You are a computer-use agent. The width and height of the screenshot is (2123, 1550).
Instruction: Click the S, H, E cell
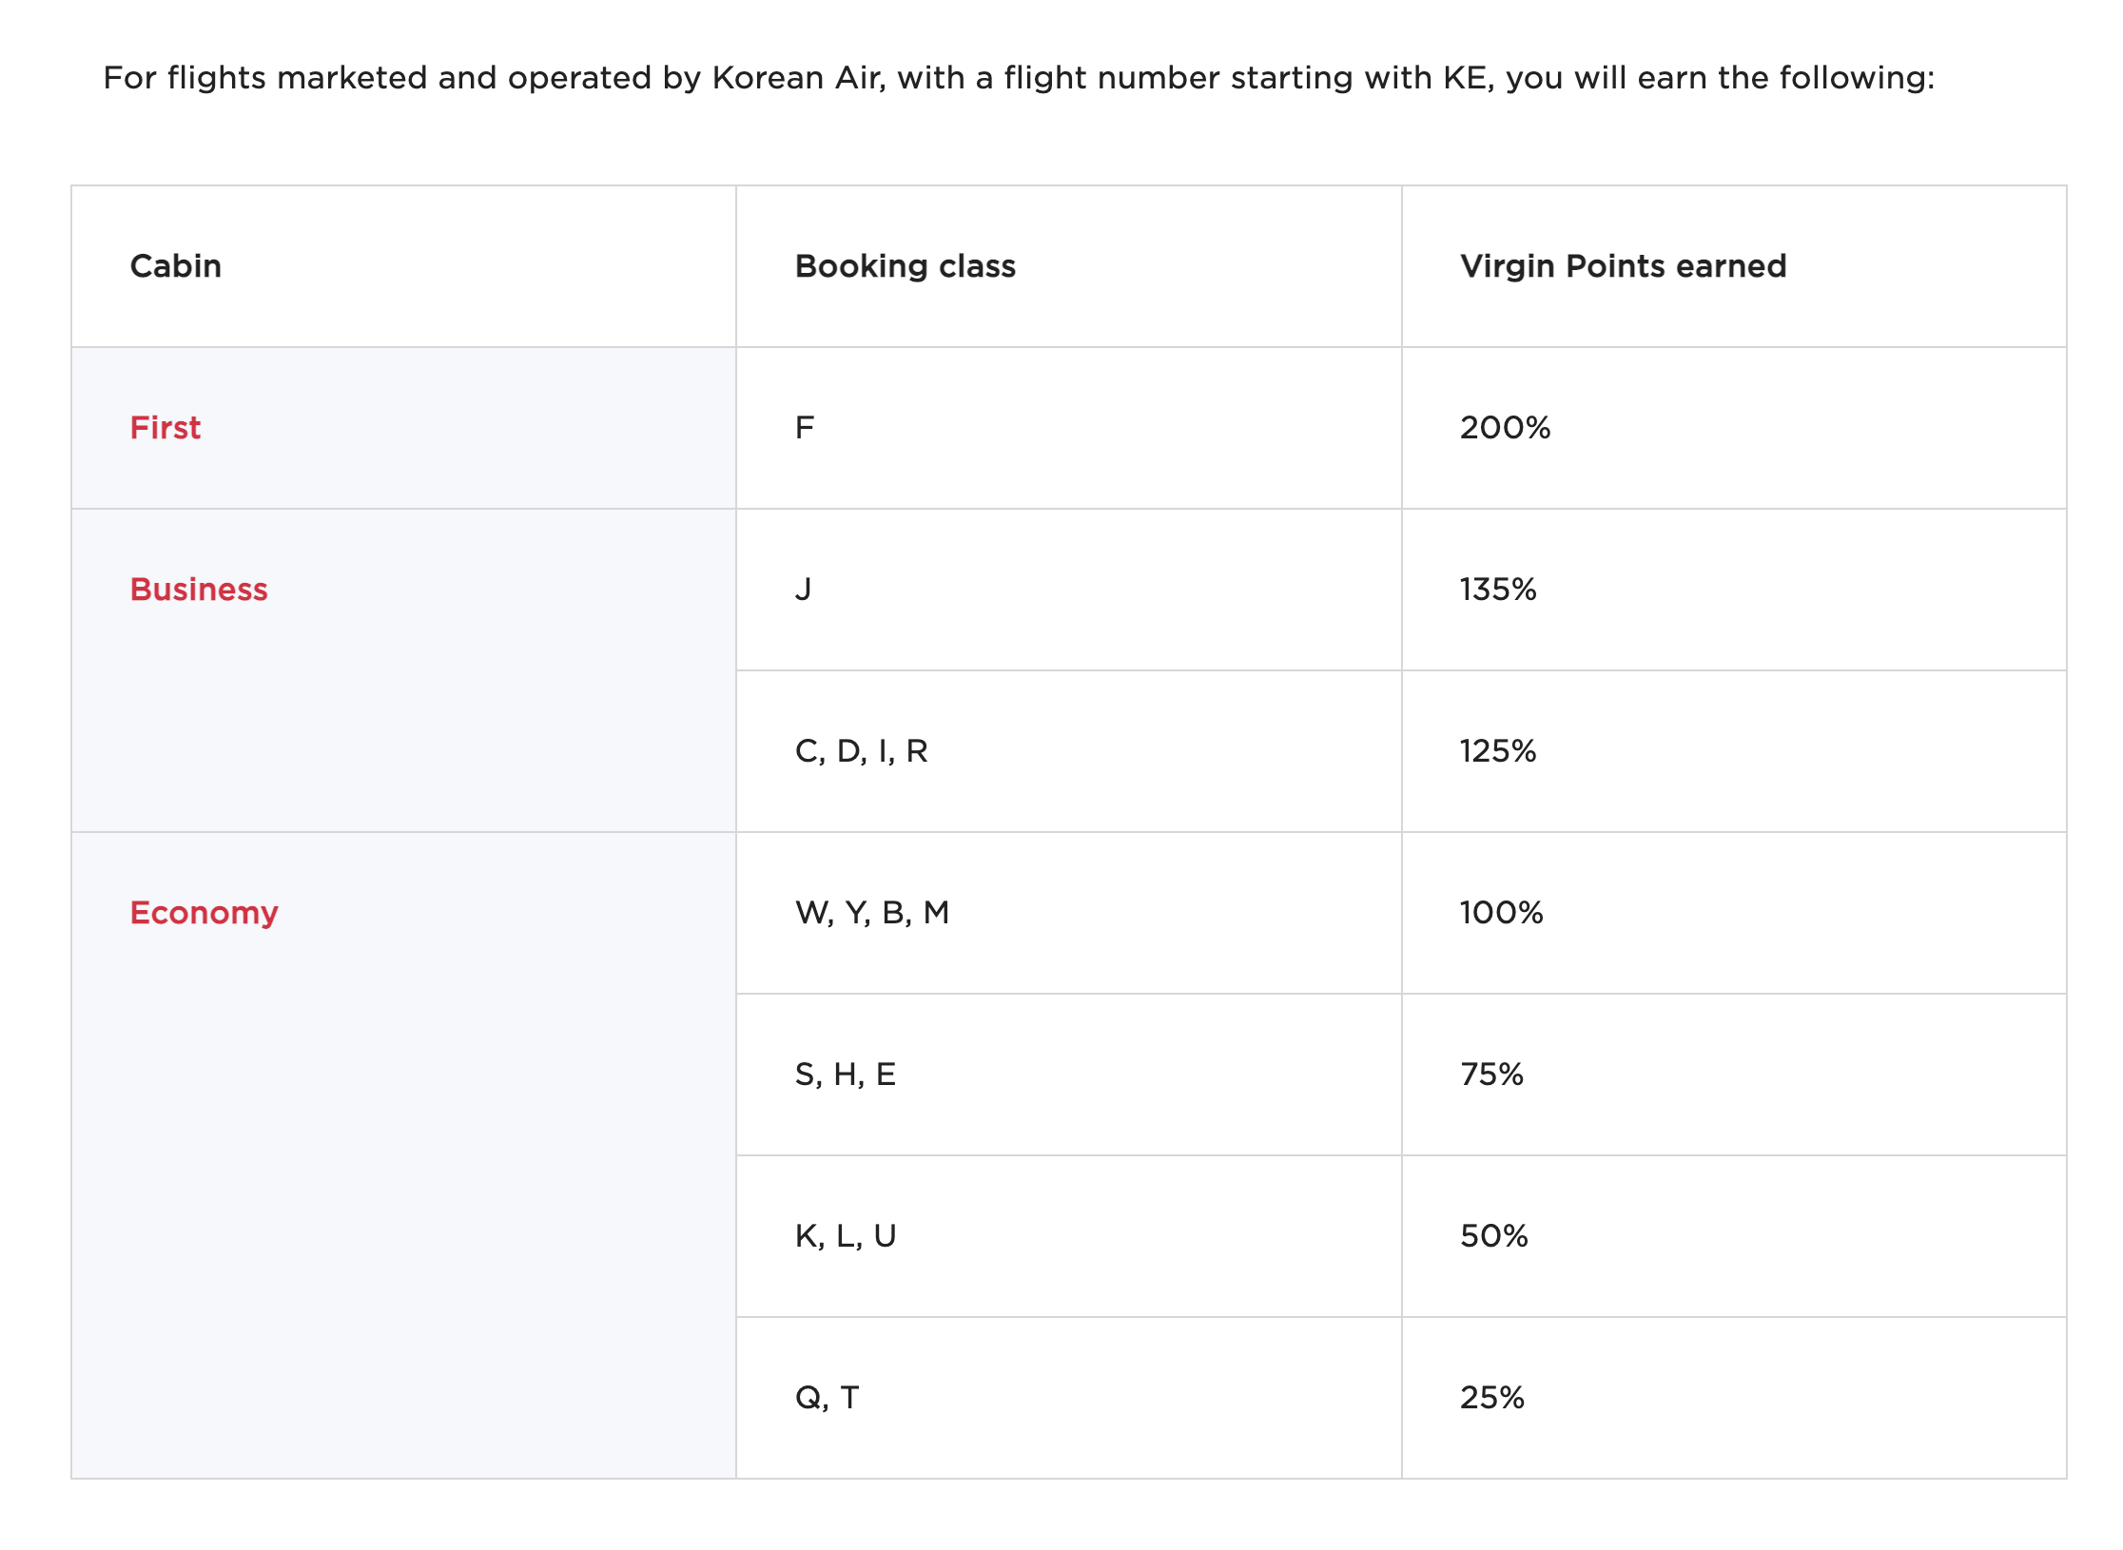pos(845,1075)
